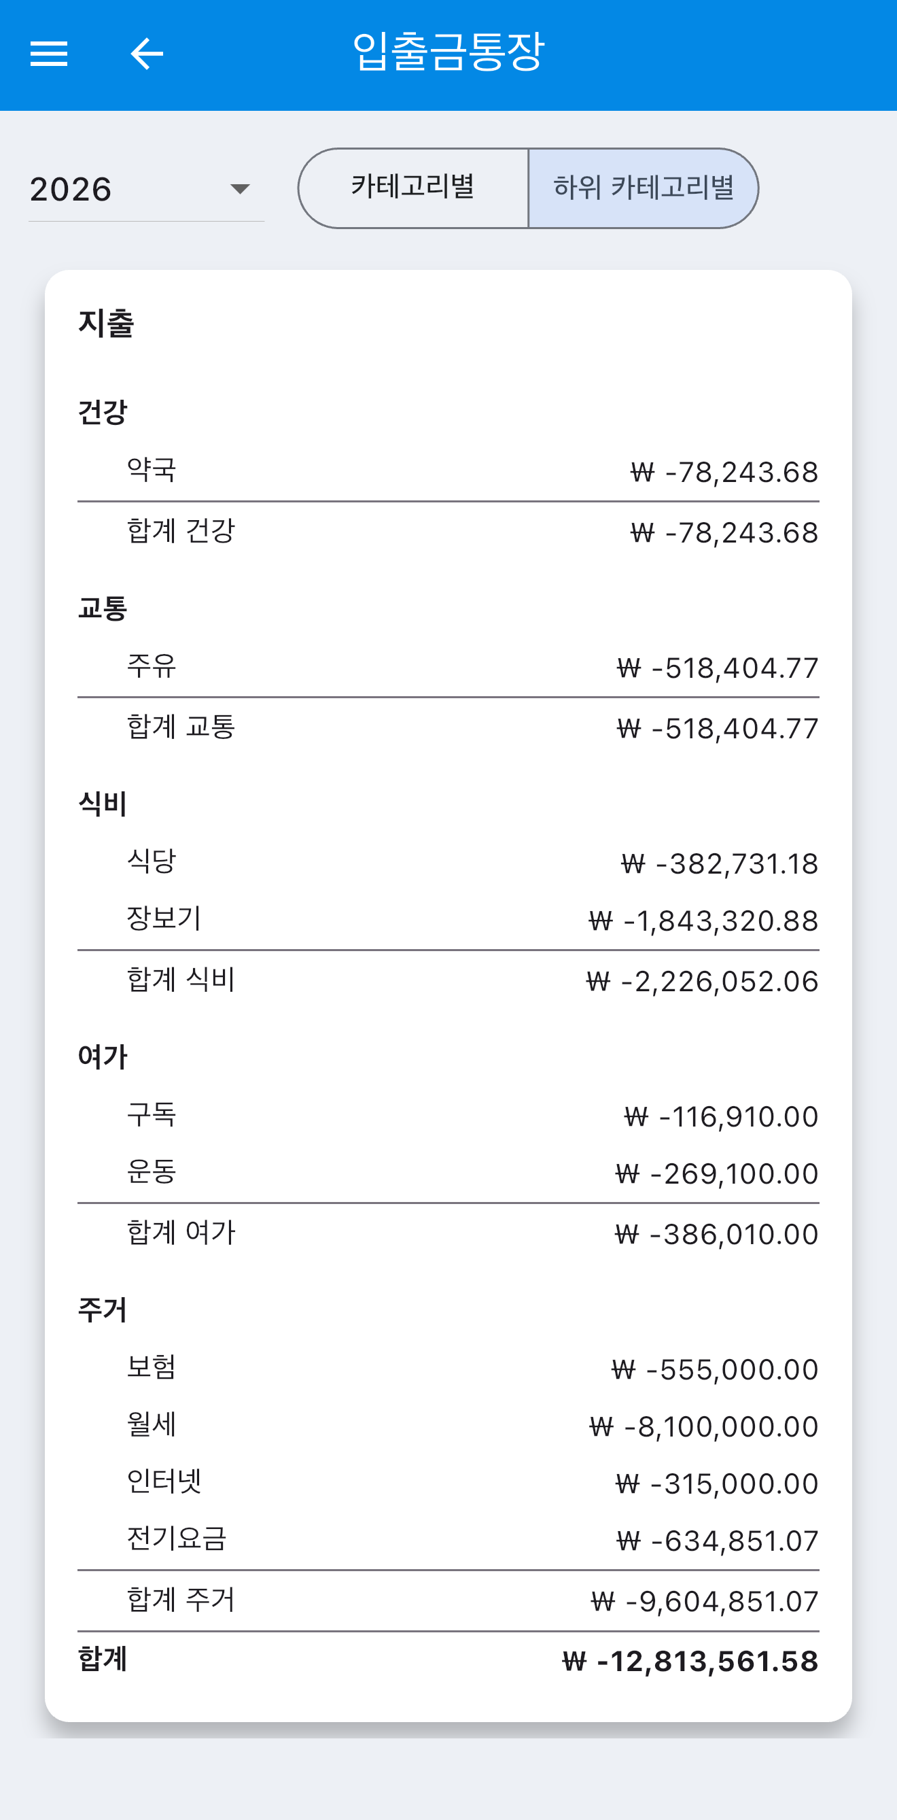Screen dimensions: 897x1820
Task: Open the 전기요금 expense row
Action: pos(448,1540)
